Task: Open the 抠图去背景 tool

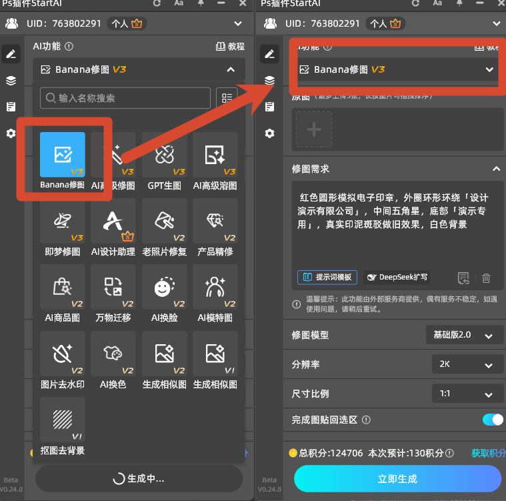Action: pos(62,420)
